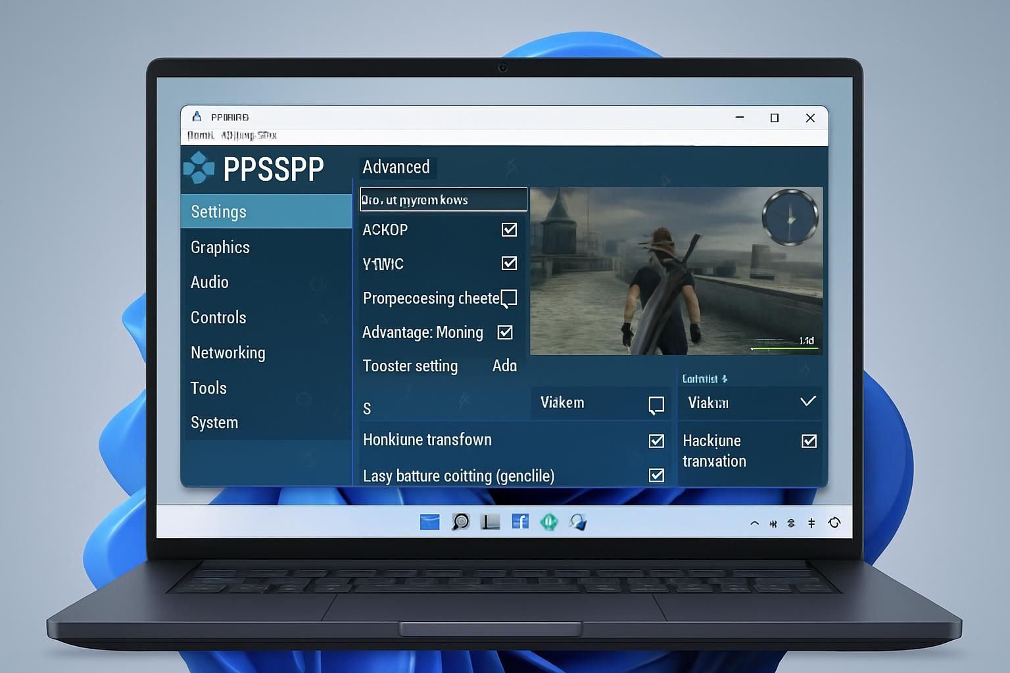1010x673 pixels.
Task: Enable the Propecoesing cheete checkbox
Action: coord(509,298)
